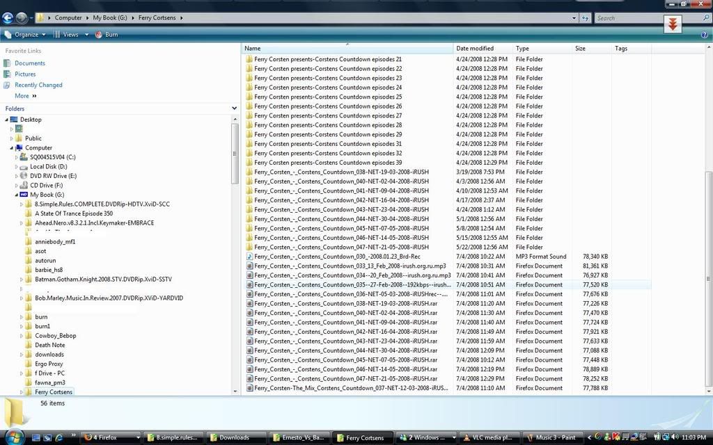This screenshot has height=445, width=713.
Task: Expand the Local Disk (D:) node
Action: (x=17, y=167)
